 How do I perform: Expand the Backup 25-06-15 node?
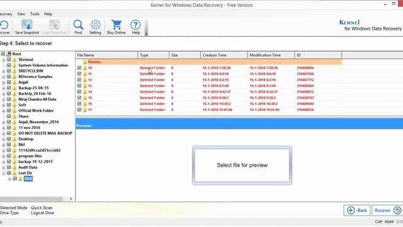[4, 88]
